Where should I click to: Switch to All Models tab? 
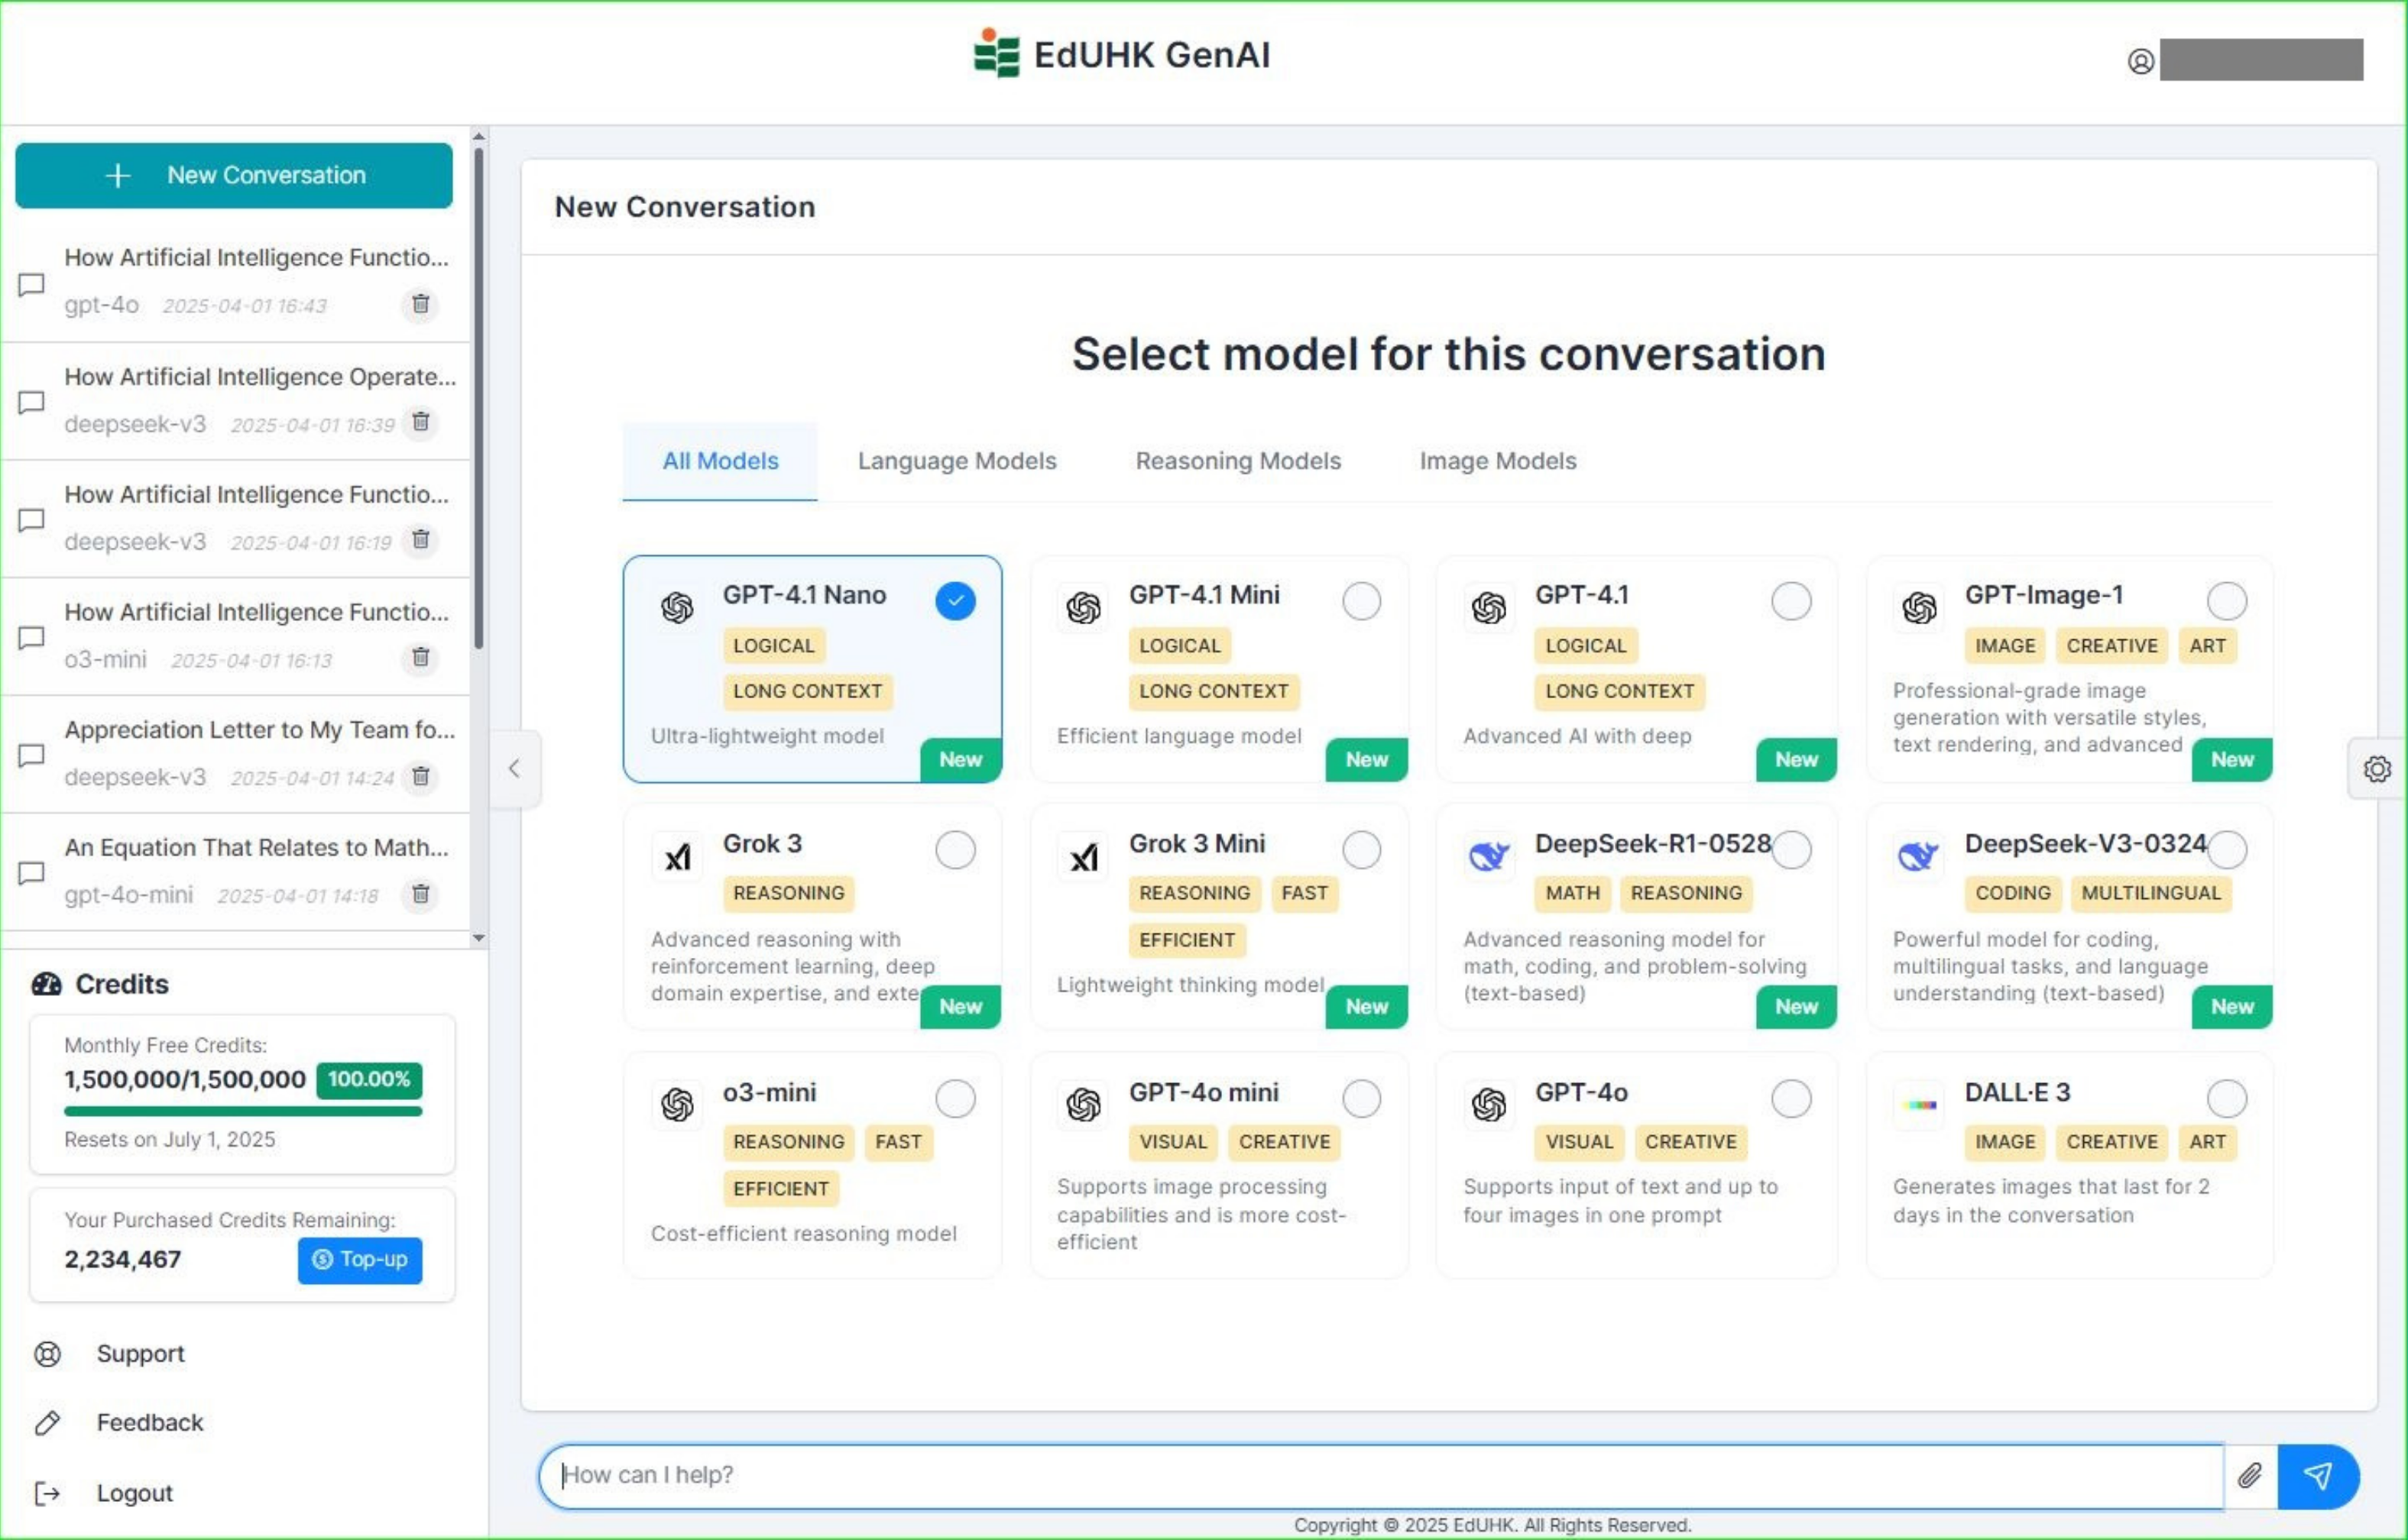click(x=719, y=461)
